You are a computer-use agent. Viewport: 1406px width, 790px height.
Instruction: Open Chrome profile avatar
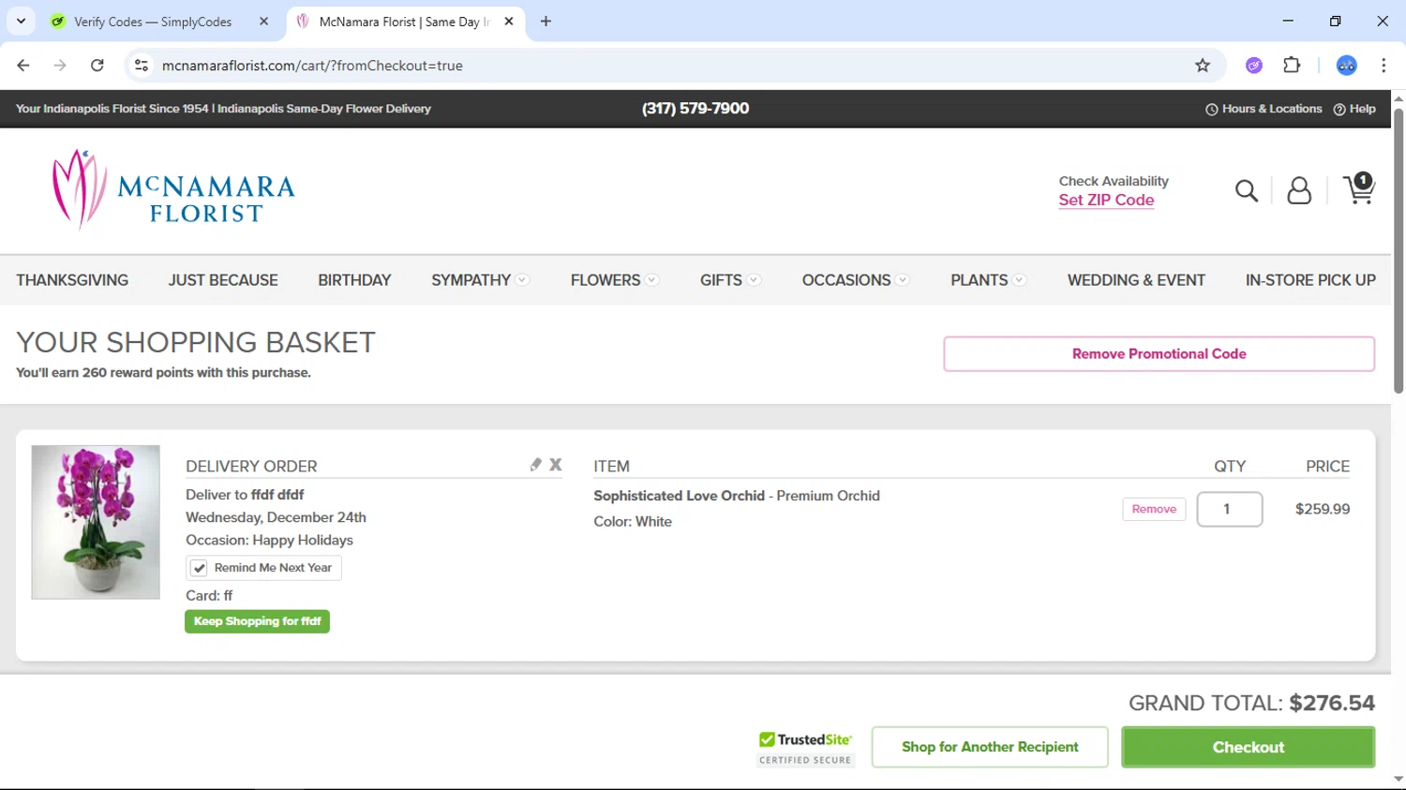coord(1346,66)
